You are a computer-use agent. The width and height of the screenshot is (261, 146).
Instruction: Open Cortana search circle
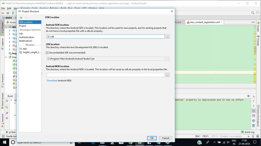pyautogui.click(x=13, y=142)
